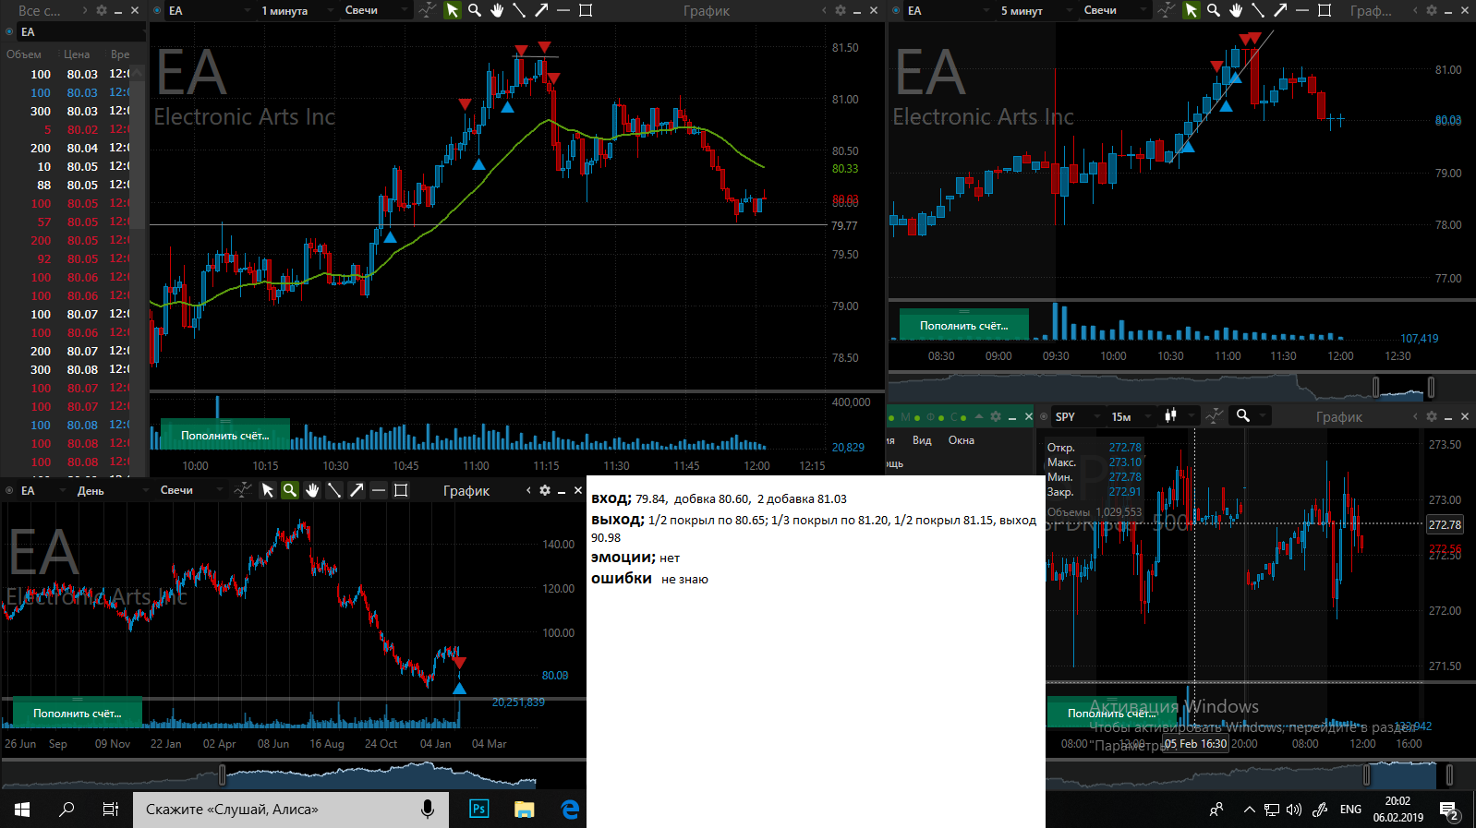Image resolution: width=1476 pixels, height=828 pixels.
Task: Select the arrow drawing tool in 1-minute chart
Action: click(541, 10)
